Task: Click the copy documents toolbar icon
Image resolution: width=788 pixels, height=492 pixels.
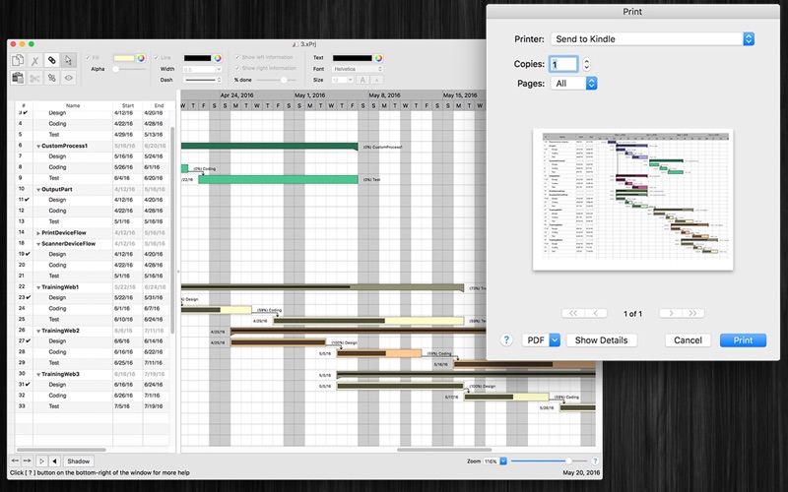Action: (x=18, y=60)
